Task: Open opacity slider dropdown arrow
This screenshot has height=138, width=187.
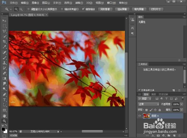Action: coord(182,104)
